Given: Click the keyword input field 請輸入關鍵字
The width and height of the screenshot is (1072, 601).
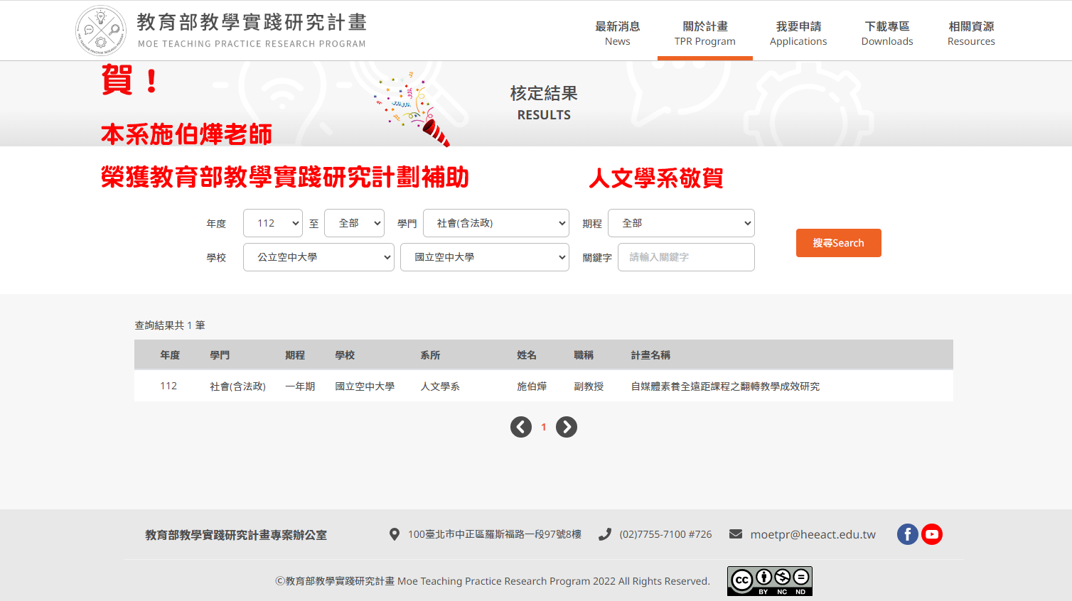Looking at the screenshot, I should pyautogui.click(x=686, y=257).
